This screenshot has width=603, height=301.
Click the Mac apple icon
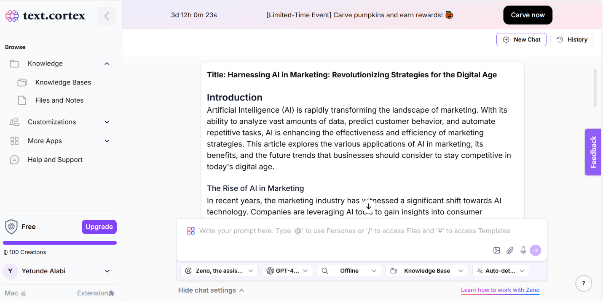pos(24,293)
